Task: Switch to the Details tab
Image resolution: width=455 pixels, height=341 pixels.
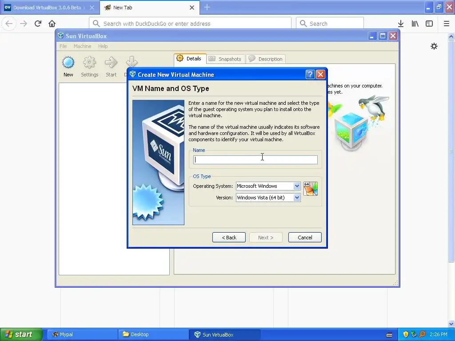Action: click(190, 59)
